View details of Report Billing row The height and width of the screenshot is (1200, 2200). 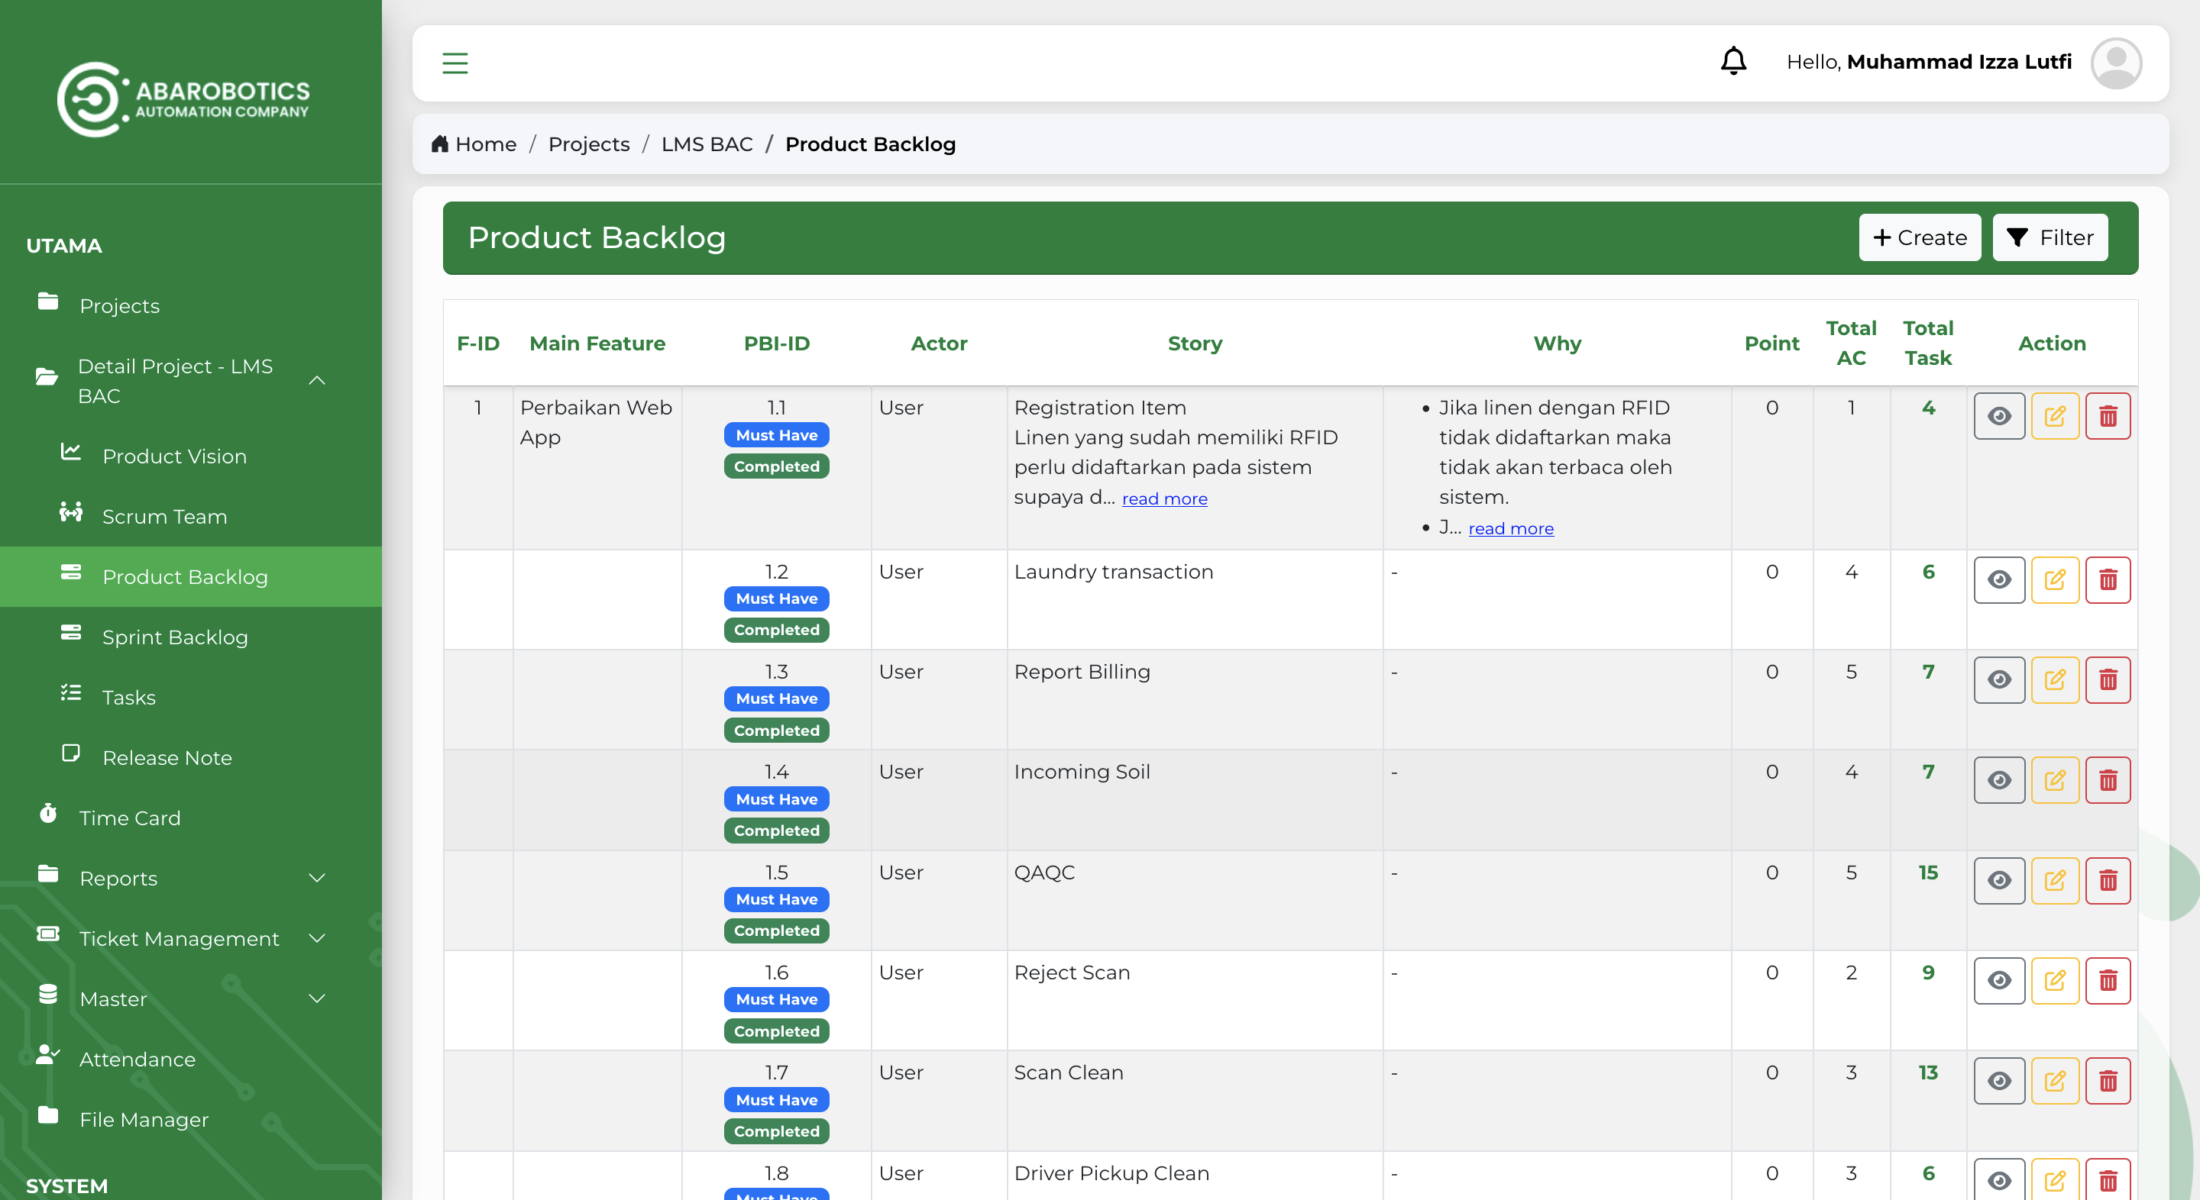1998,680
